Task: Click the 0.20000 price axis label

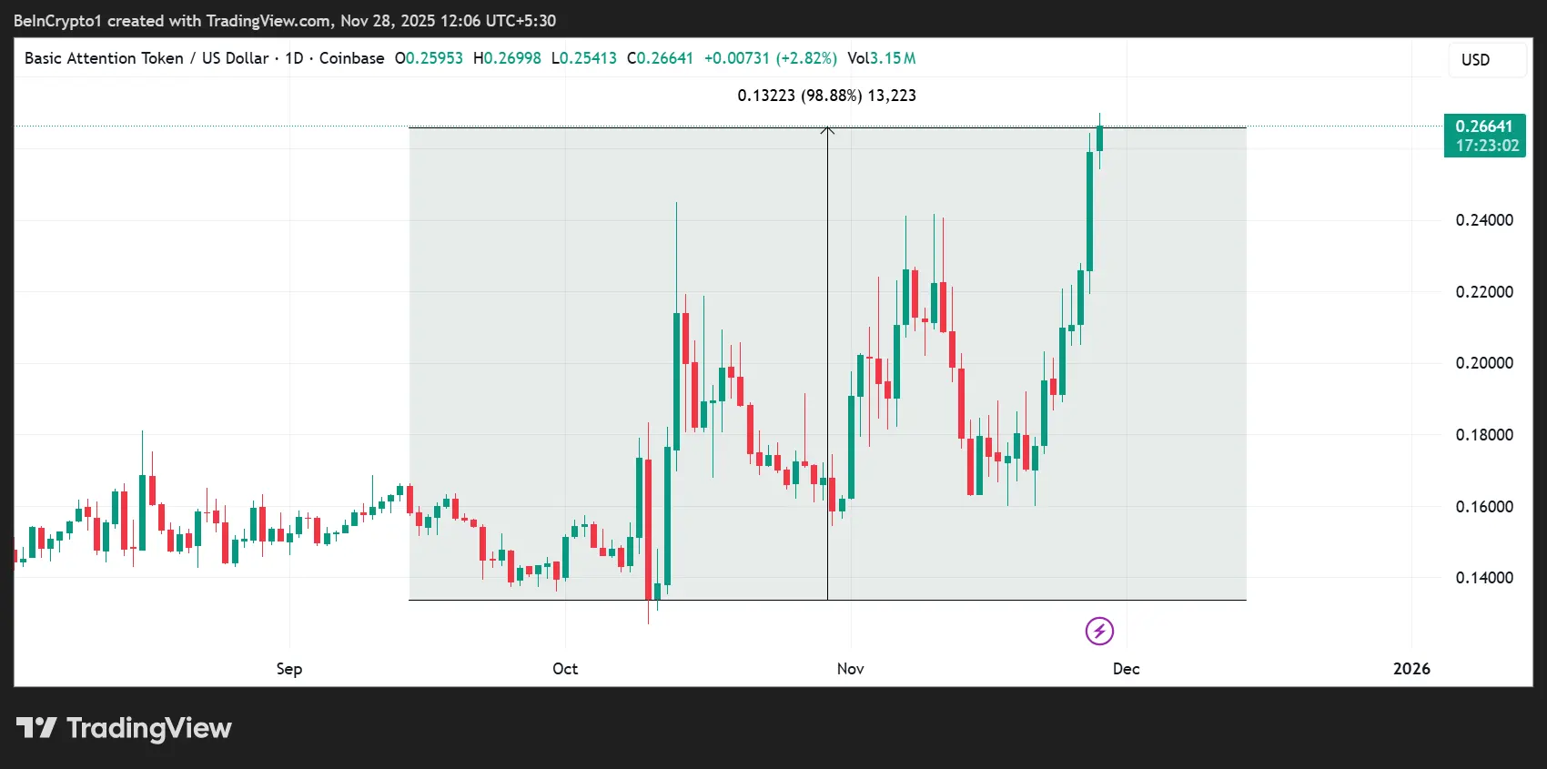Action: (1484, 363)
